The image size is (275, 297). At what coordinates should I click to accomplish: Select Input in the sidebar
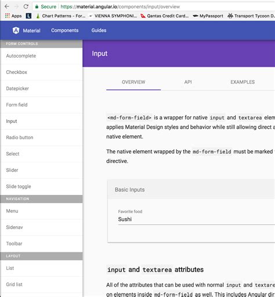click(41, 121)
